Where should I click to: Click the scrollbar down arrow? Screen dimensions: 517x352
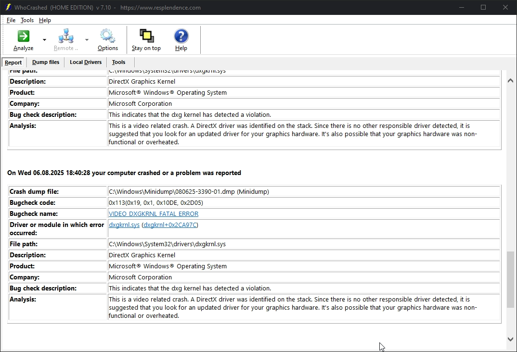pos(511,339)
